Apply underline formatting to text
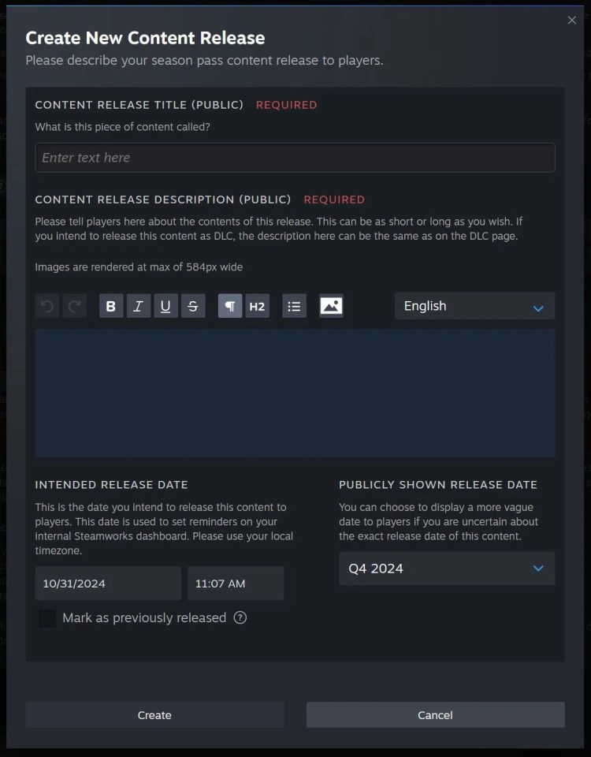This screenshot has width=591, height=757. click(x=165, y=306)
